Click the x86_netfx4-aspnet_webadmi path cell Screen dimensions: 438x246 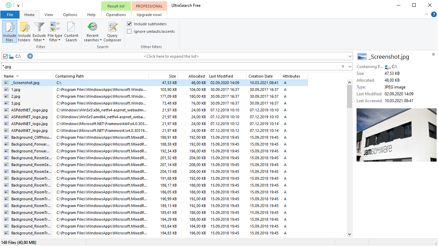102,110
